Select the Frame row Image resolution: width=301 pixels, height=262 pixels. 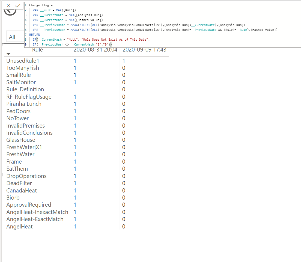[87, 162]
